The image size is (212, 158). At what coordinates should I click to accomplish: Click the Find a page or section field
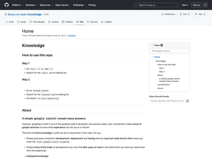169,51
